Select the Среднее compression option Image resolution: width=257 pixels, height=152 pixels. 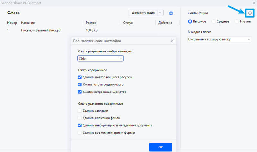[x=214, y=21]
